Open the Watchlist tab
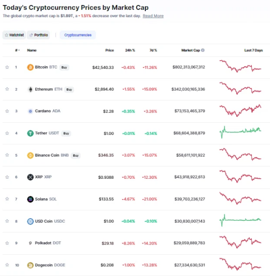The width and height of the screenshot is (270, 276). [14, 35]
